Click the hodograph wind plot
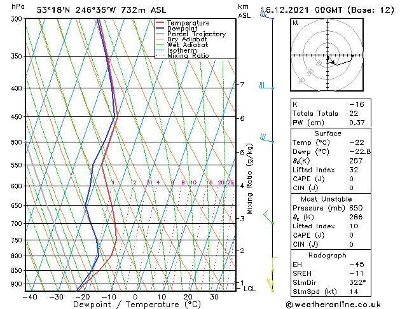Viewport: 400px width, 309px height. (327, 55)
